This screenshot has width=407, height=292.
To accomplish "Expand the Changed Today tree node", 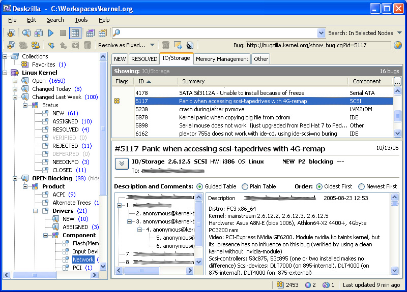I will (15, 89).
